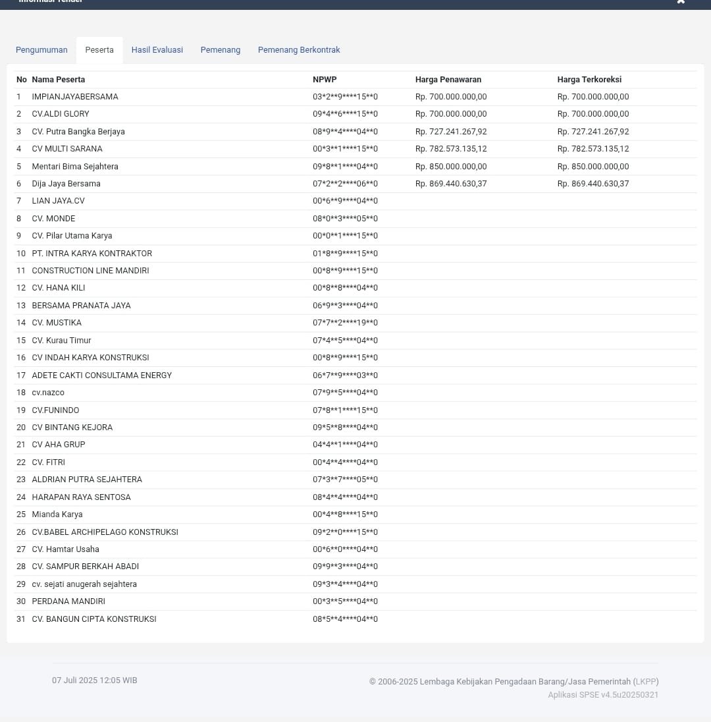Click the Harga Penawaran column header
711x722 pixels.
[448, 79]
